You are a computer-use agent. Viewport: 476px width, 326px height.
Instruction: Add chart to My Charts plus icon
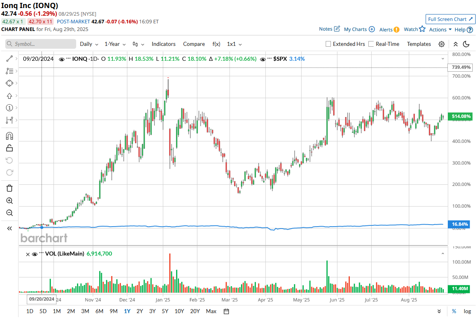pyautogui.click(x=372, y=29)
